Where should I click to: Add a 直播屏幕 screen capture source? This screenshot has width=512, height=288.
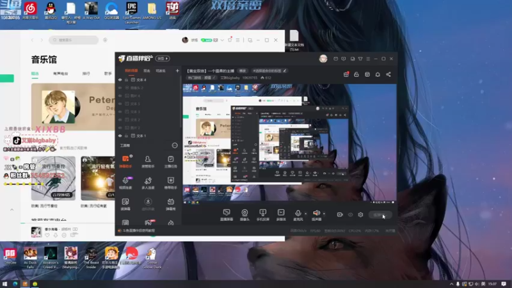(227, 215)
